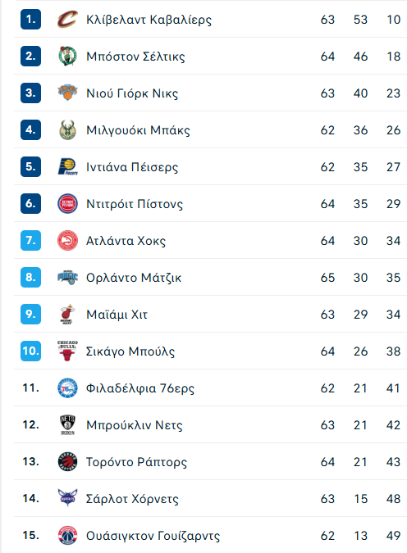Image resolution: width=407 pixels, height=553 pixels.
Task: Open the Ουάσιγκτον Γουίζαρντς team link
Action: pos(153,536)
